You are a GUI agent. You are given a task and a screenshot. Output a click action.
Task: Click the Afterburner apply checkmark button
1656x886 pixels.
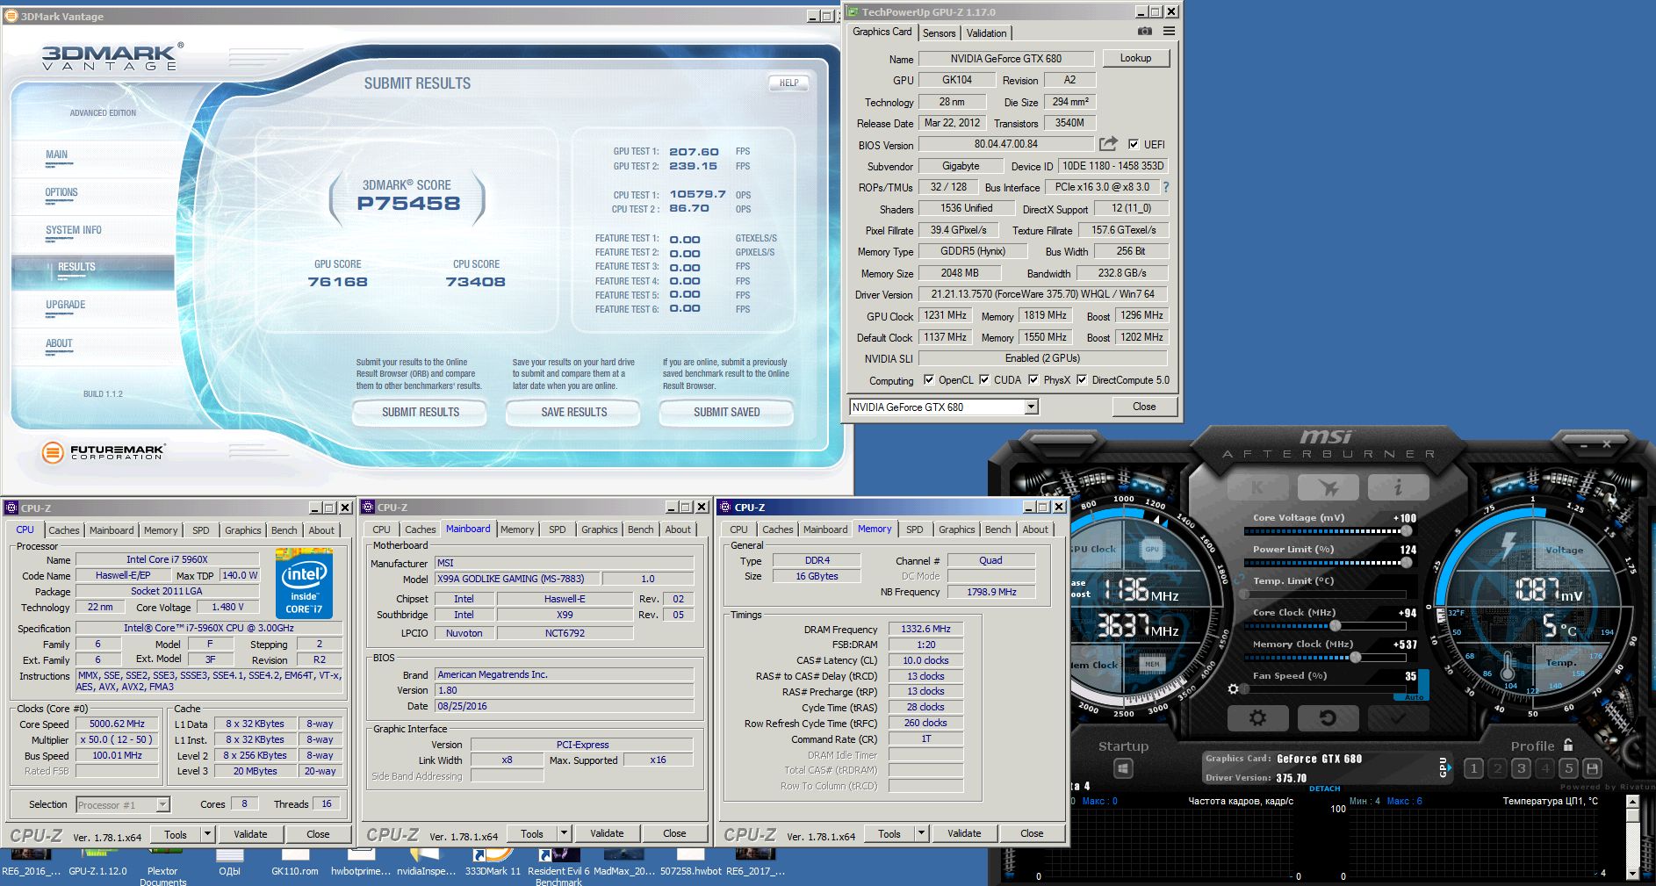coord(1398,718)
